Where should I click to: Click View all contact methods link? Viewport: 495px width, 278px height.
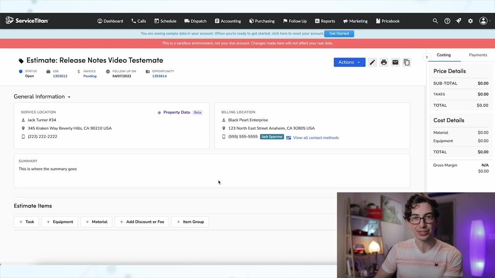coord(316,138)
